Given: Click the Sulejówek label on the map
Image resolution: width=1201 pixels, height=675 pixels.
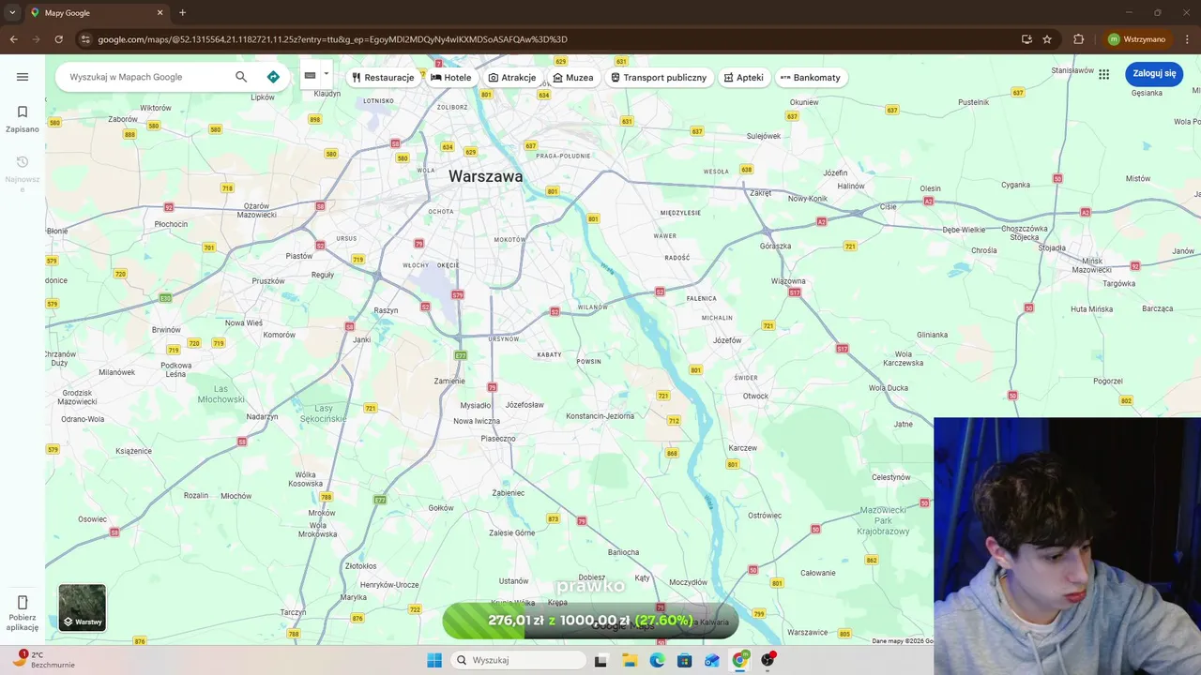Looking at the screenshot, I should [x=764, y=136].
